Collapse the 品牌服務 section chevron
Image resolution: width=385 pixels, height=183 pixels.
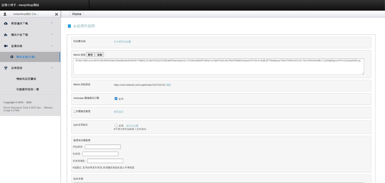(x=52, y=68)
